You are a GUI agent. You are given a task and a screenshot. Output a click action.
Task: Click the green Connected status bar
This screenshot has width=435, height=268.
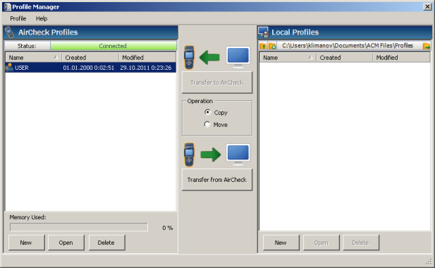tap(114, 46)
